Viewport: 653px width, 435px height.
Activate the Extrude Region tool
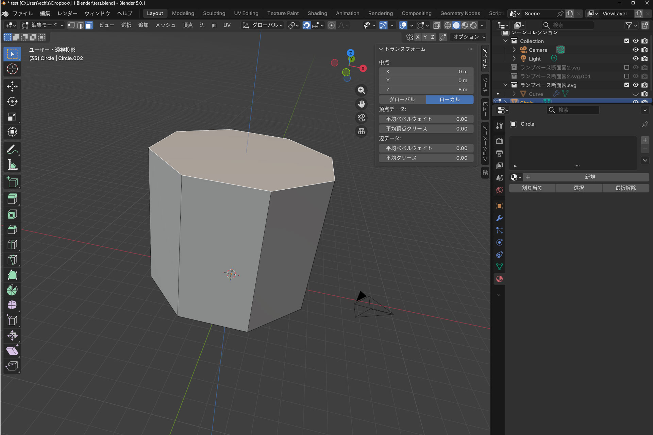point(12,199)
